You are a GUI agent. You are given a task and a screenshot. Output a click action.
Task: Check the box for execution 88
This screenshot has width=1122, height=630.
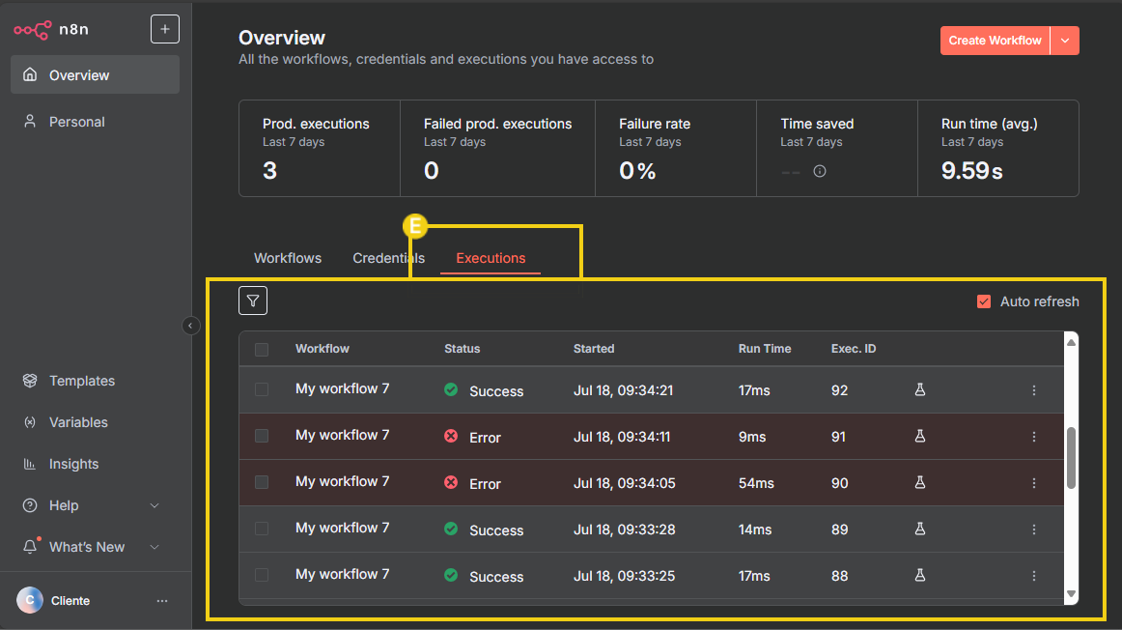[262, 575]
